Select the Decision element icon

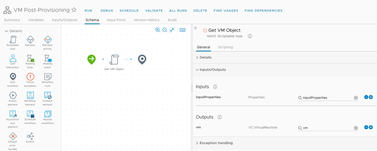coord(30,39)
